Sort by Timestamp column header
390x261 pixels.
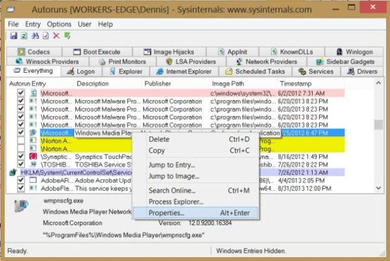(311, 84)
